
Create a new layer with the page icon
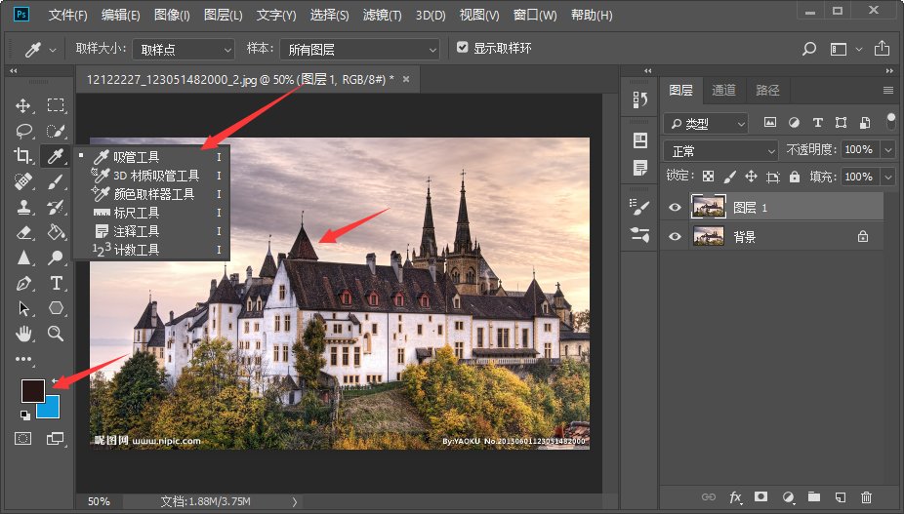[839, 498]
